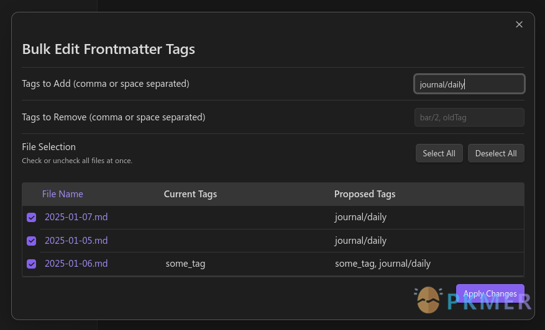
Task: Click proposed journal/daily tag of 2025-01-05.md
Action: coord(360,241)
